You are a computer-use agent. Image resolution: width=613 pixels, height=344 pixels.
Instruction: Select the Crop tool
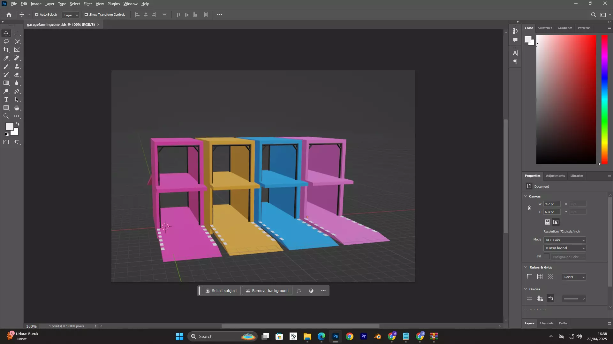6,50
